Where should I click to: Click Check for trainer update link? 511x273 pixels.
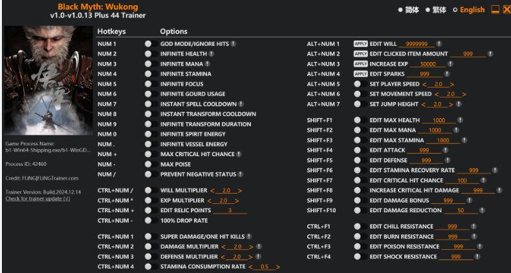(38, 199)
